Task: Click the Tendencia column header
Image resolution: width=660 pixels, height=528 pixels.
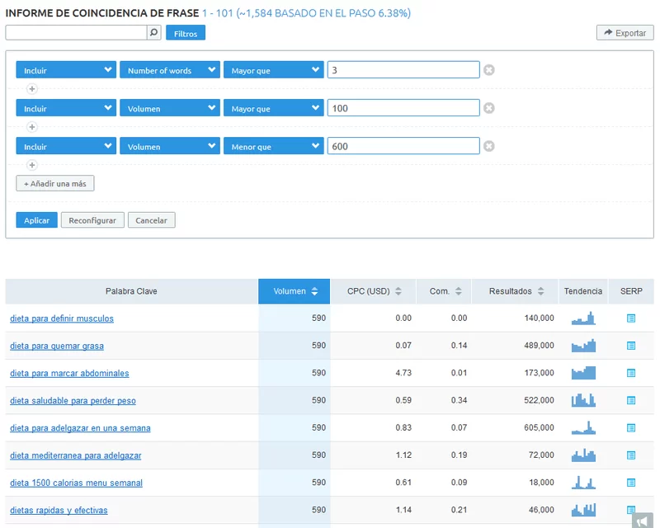Action: [583, 291]
